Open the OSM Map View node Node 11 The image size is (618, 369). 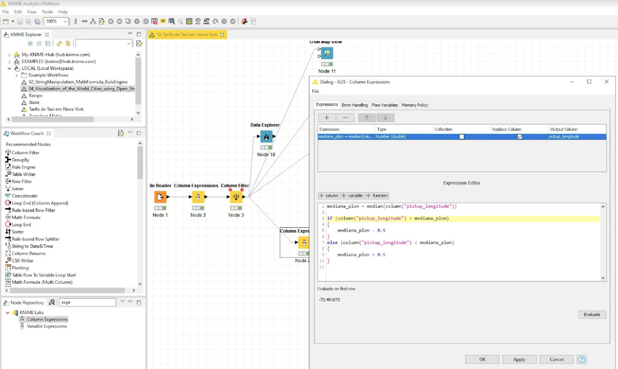tap(327, 53)
